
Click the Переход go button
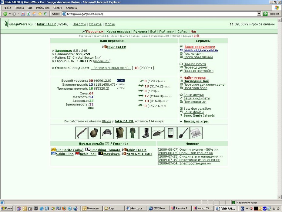271,14
